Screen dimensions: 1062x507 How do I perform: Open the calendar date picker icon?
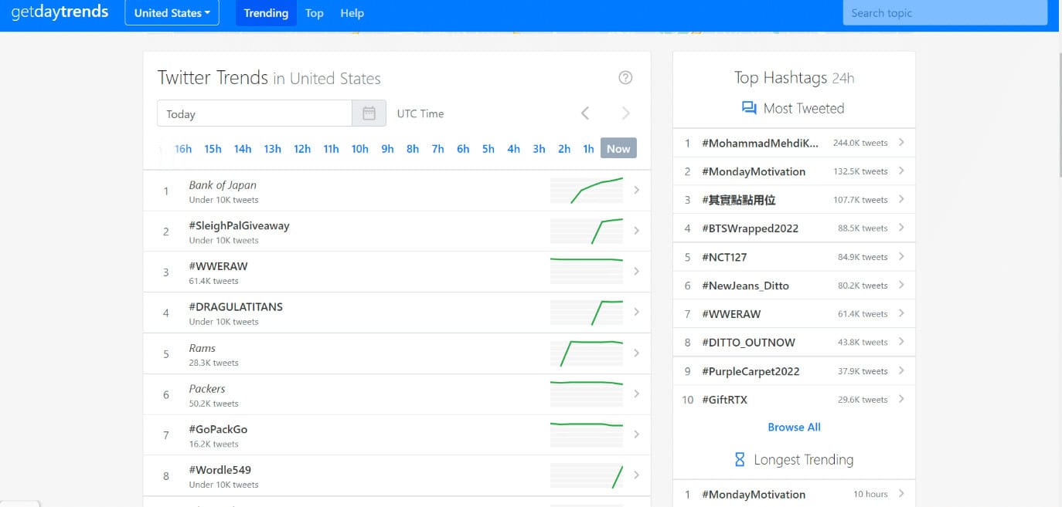pyautogui.click(x=369, y=113)
